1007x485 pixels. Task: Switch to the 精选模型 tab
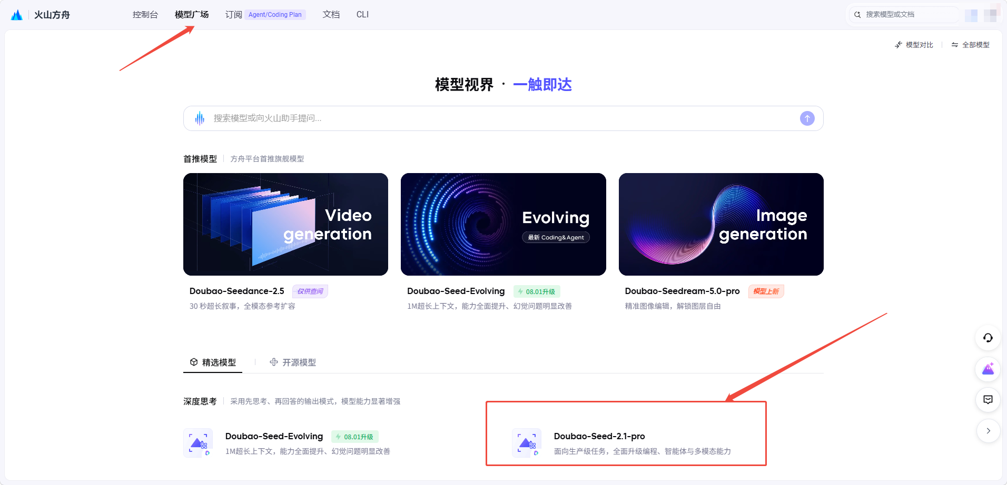pos(213,362)
